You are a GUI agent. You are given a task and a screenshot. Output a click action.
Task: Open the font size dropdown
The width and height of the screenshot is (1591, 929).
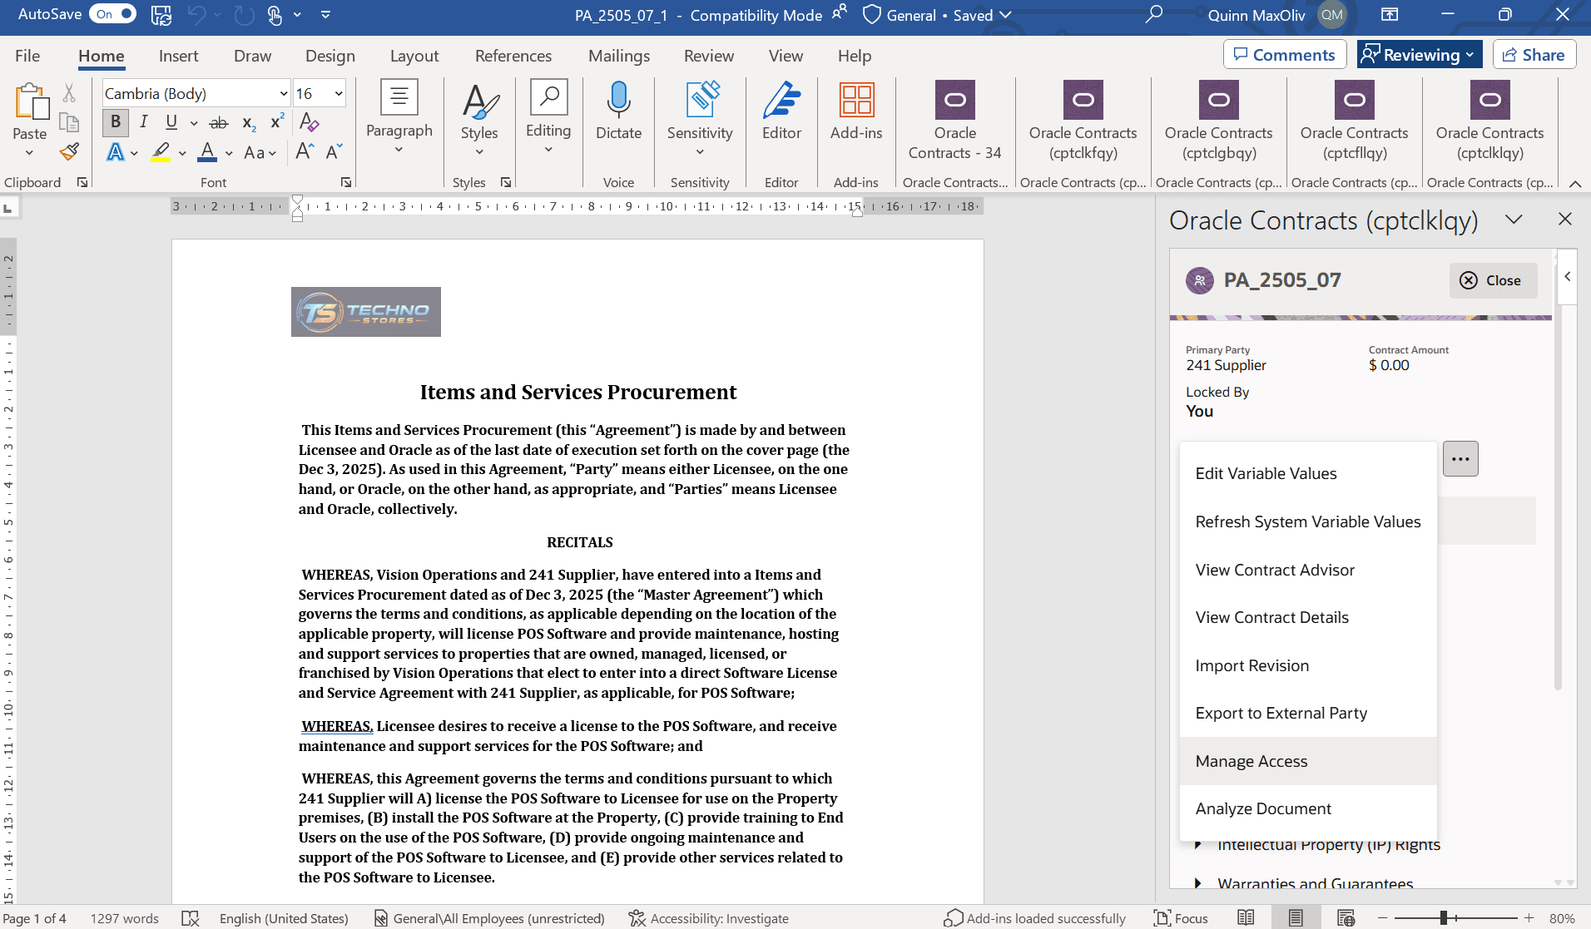[x=339, y=93]
